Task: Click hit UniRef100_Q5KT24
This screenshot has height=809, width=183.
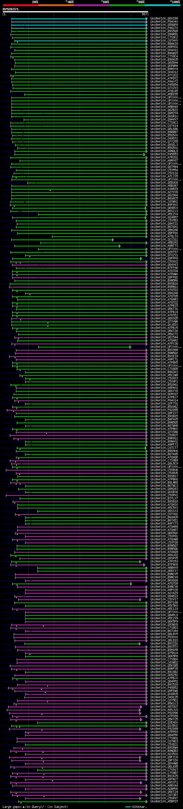Action: (164, 792)
